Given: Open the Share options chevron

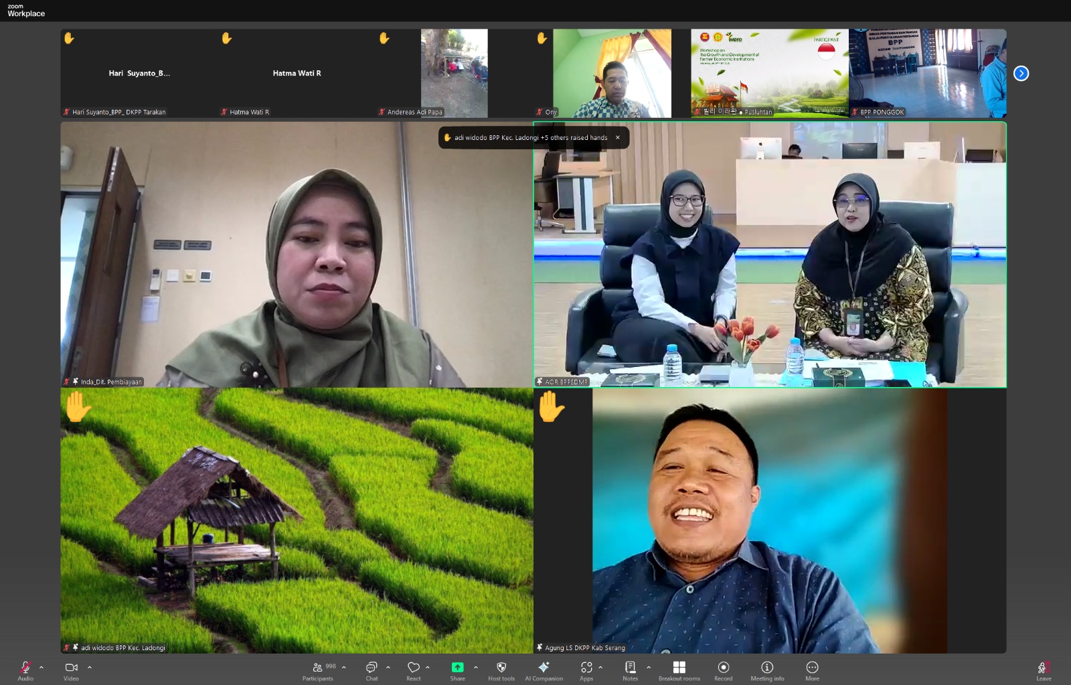Looking at the screenshot, I should (x=475, y=668).
